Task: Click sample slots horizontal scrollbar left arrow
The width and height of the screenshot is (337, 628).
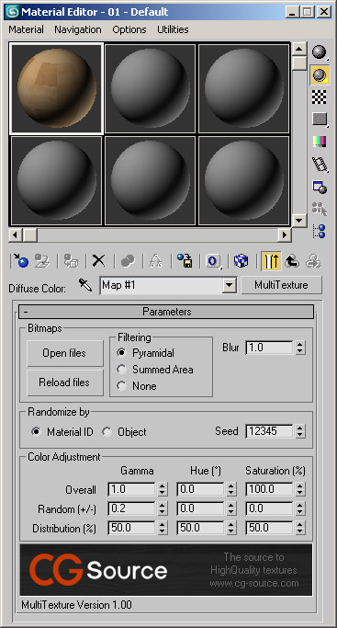Action: pos(15,234)
